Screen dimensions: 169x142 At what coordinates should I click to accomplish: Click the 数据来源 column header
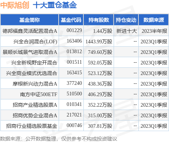[154, 20]
